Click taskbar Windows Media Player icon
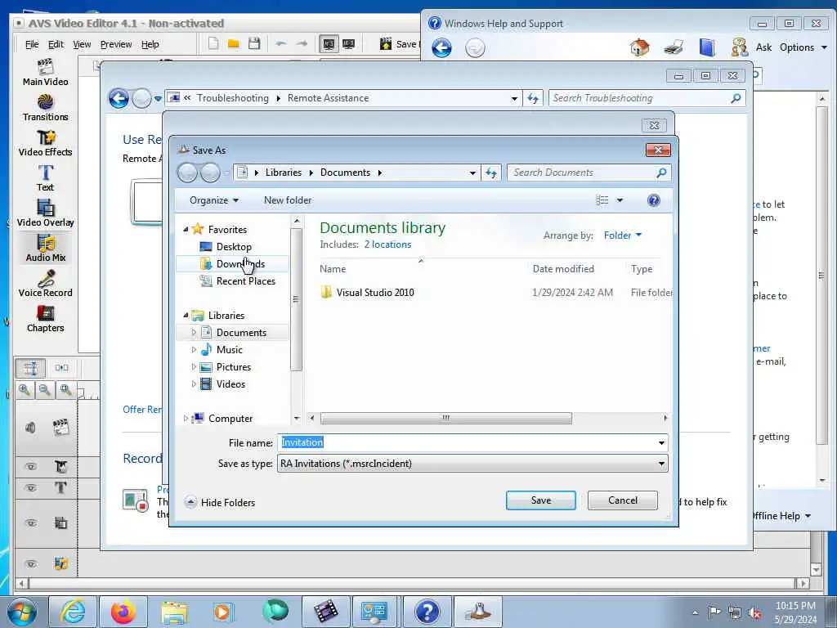This screenshot has height=628, width=837. pyautogui.click(x=223, y=612)
